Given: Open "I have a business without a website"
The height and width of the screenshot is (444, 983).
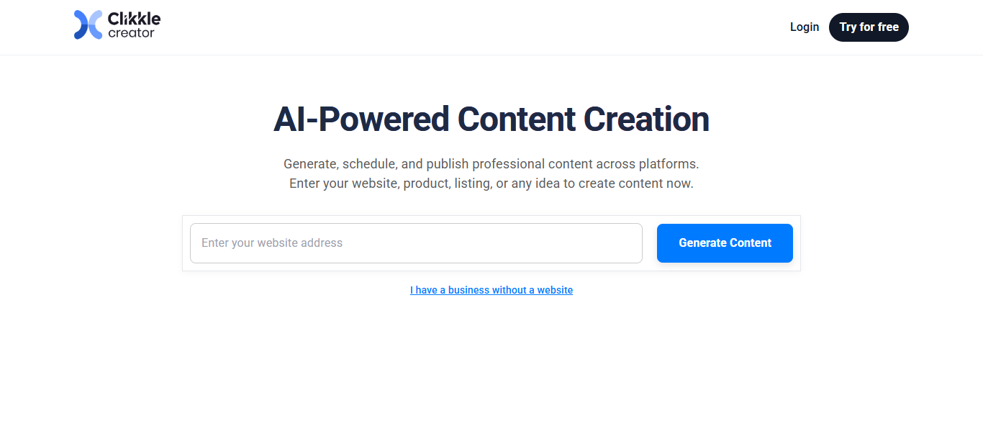Looking at the screenshot, I should click(x=491, y=290).
